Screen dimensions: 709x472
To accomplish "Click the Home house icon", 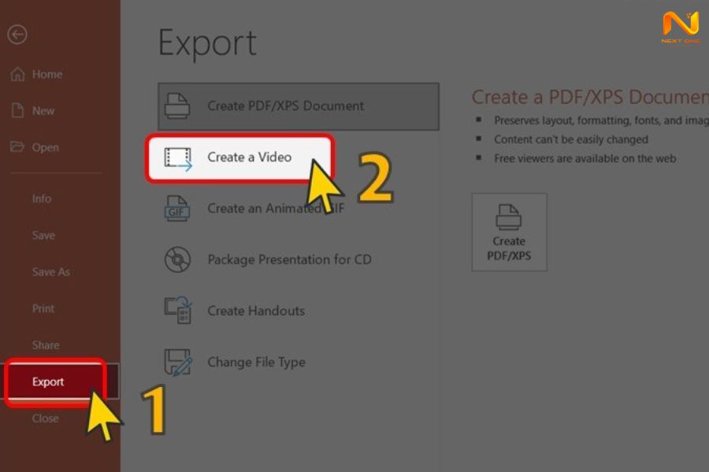I will [17, 74].
